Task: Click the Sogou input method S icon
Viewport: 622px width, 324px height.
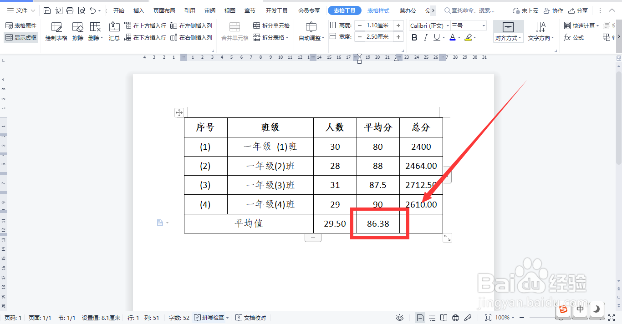Action: (564, 309)
